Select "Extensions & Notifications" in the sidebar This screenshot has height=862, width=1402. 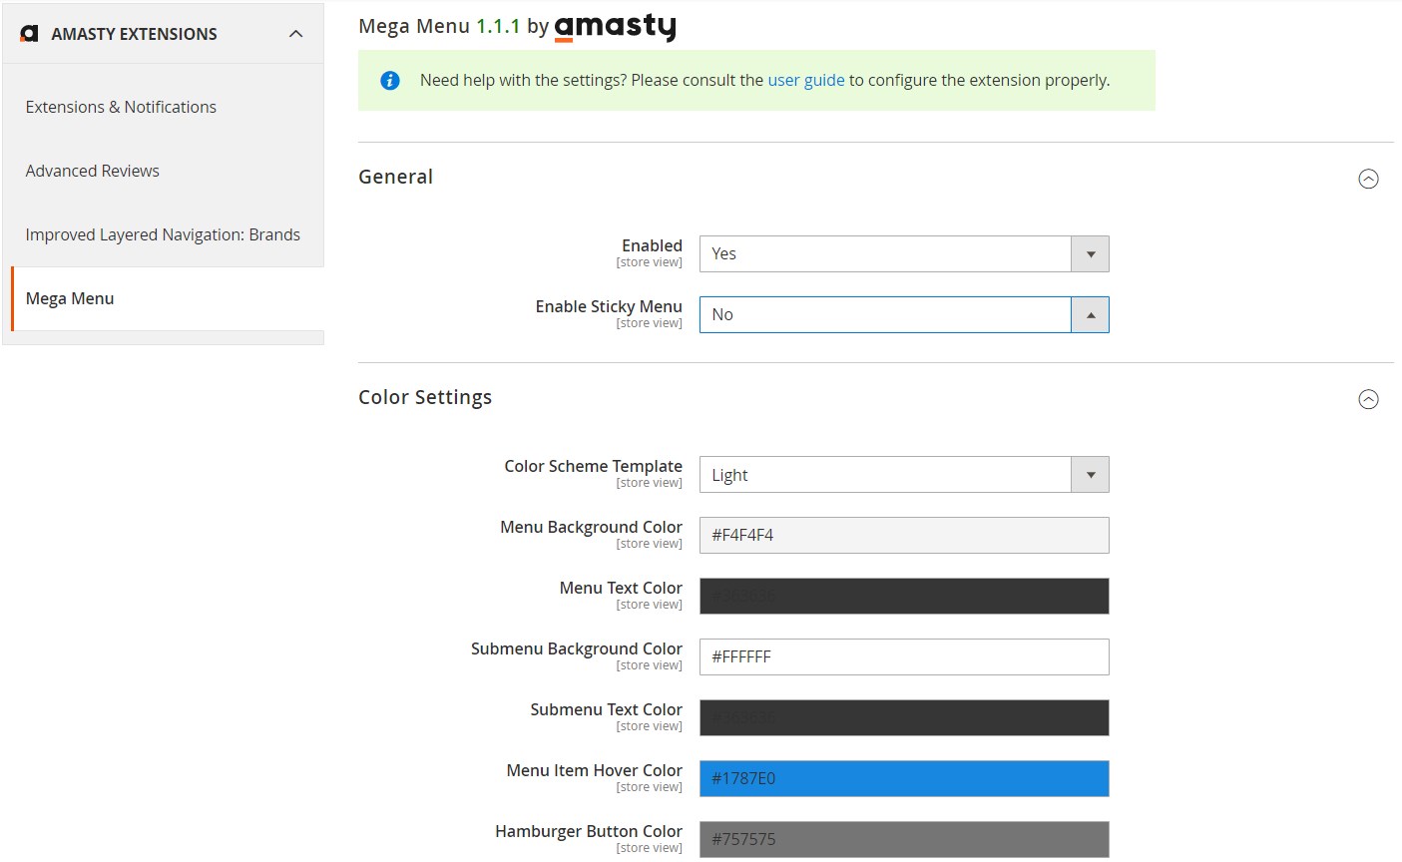120,107
